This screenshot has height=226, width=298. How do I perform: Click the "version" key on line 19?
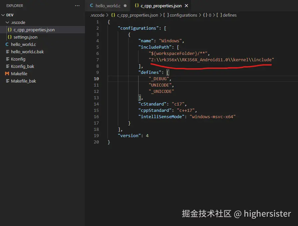coord(129,135)
